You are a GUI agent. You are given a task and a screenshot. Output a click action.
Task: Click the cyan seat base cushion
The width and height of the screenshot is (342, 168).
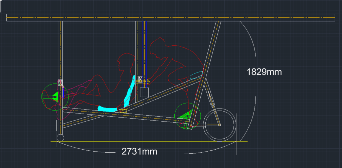click(x=107, y=108)
